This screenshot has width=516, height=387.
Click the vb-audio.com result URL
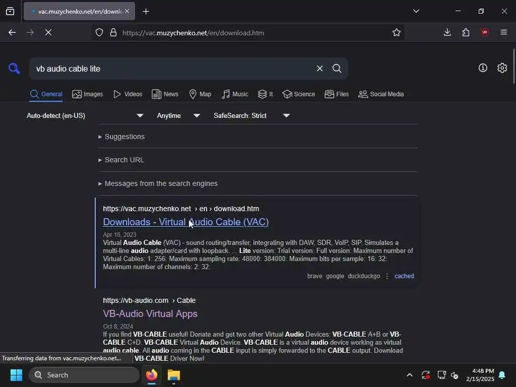point(149,300)
